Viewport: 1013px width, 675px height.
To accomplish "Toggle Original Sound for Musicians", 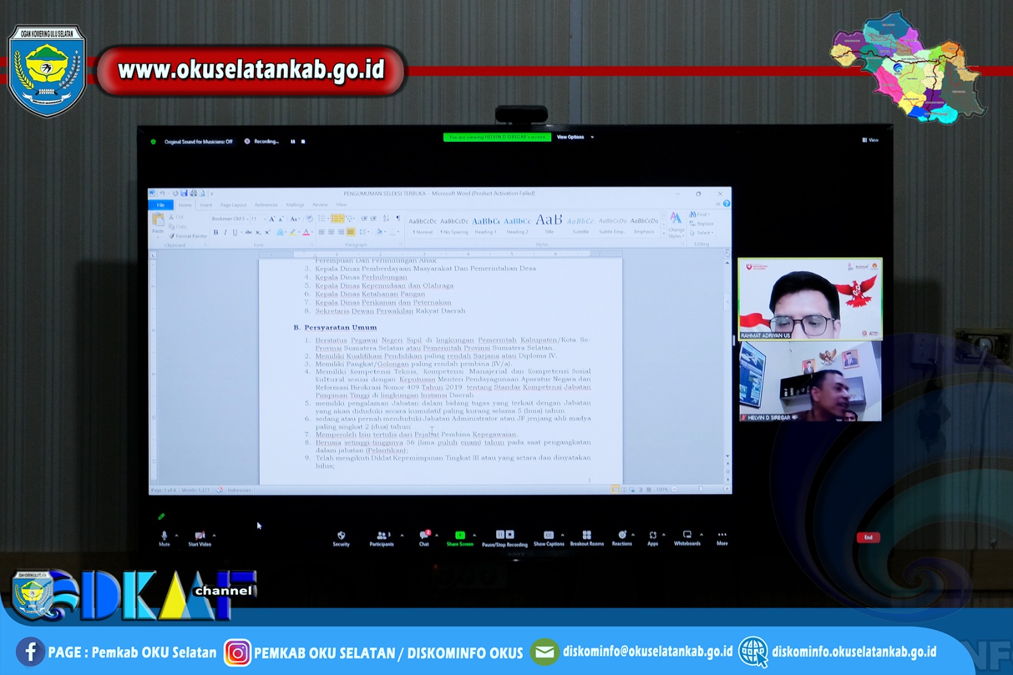I will point(198,142).
